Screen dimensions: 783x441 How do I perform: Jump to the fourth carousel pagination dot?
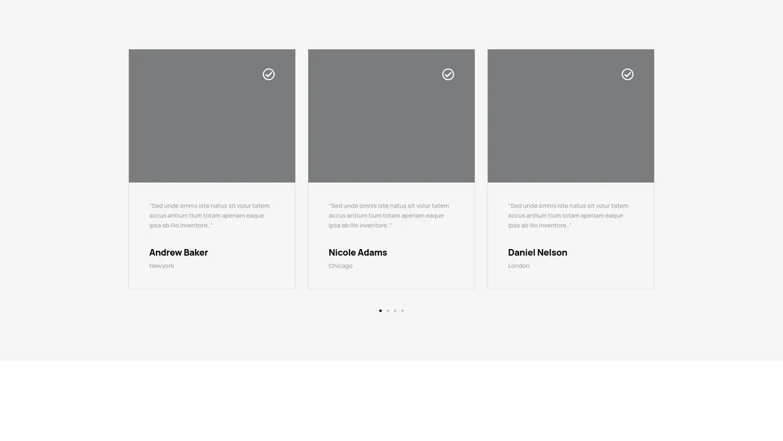click(x=402, y=311)
